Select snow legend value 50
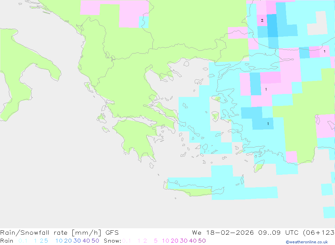The height and width of the screenshot is (245, 335). pos(202,241)
